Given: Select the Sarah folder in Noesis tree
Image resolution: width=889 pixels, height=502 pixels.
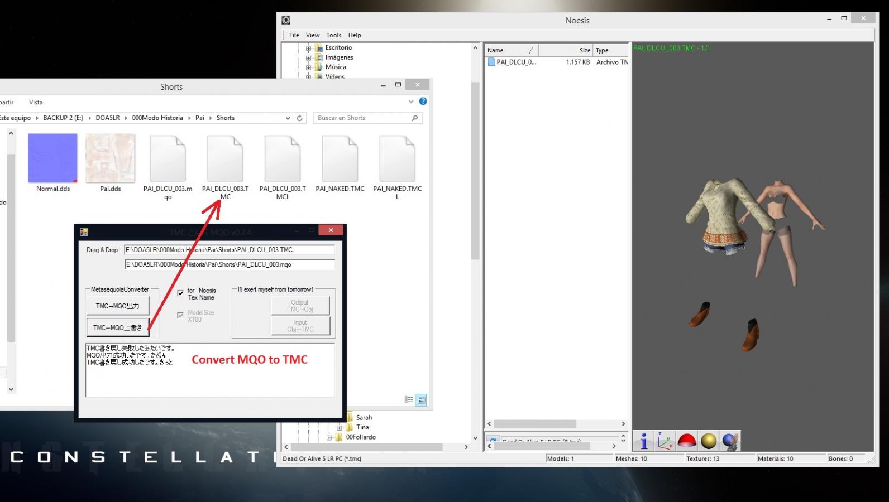Looking at the screenshot, I should pyautogui.click(x=364, y=418).
